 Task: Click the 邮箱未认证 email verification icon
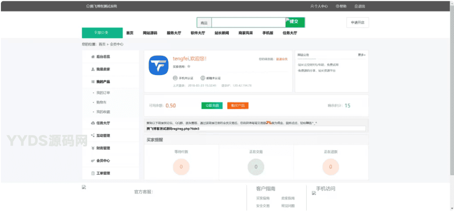click(x=203, y=78)
